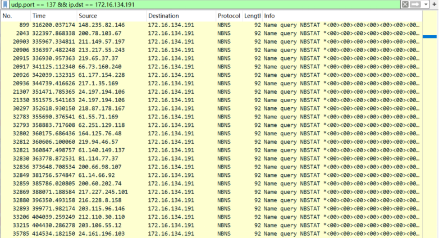Sort by the Info column header
The height and width of the screenshot is (238, 439).
[x=342, y=16]
